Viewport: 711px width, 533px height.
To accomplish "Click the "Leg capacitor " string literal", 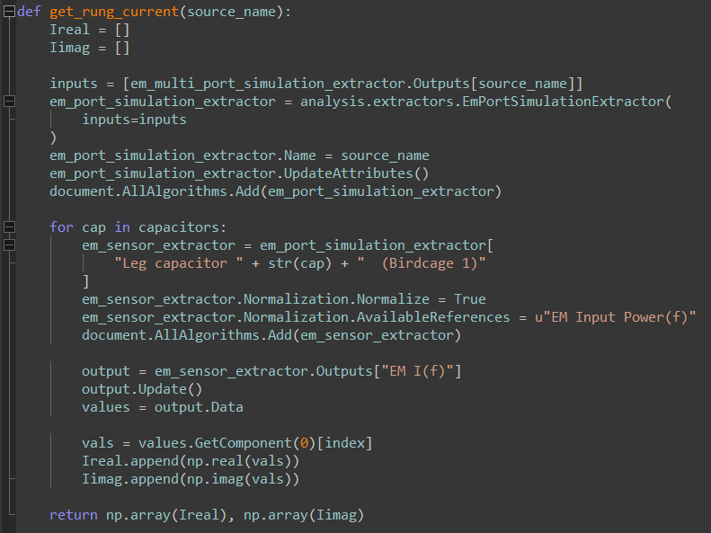I will pyautogui.click(x=179, y=263).
